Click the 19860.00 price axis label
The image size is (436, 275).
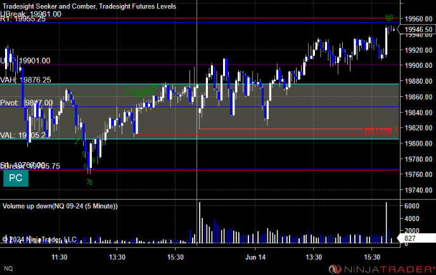[x=418, y=97]
